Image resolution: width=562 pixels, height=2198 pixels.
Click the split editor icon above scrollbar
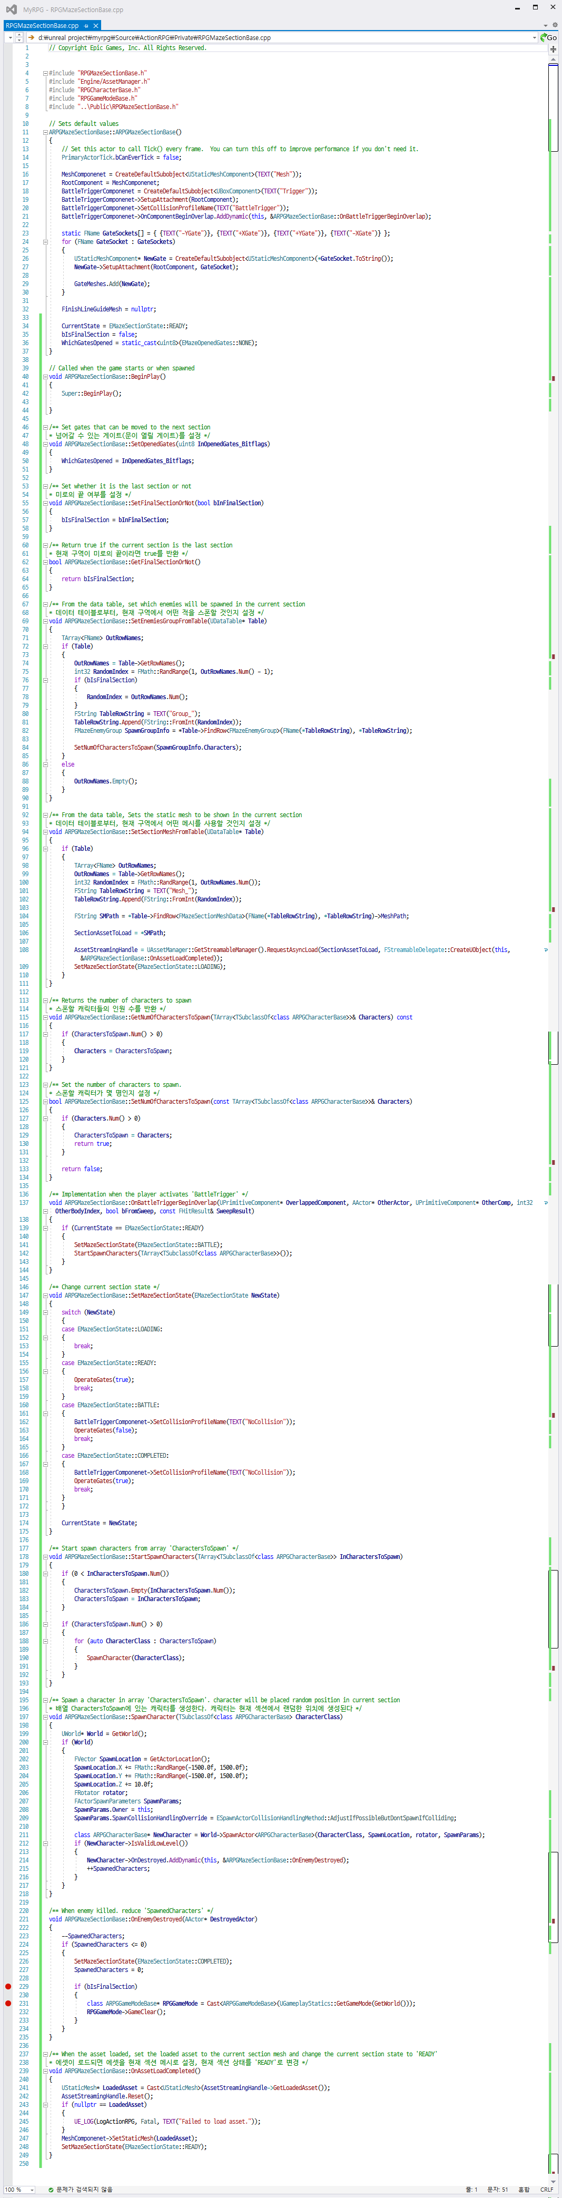pos(553,48)
